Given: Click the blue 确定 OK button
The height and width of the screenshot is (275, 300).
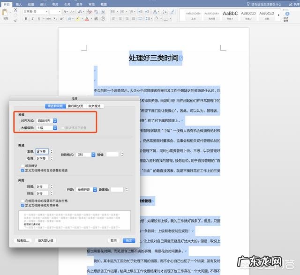Looking at the screenshot, I should click(x=129, y=240).
